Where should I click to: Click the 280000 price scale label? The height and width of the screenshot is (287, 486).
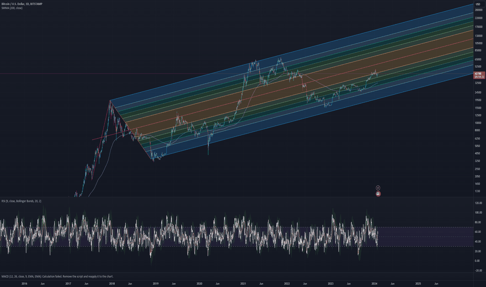point(478,10)
